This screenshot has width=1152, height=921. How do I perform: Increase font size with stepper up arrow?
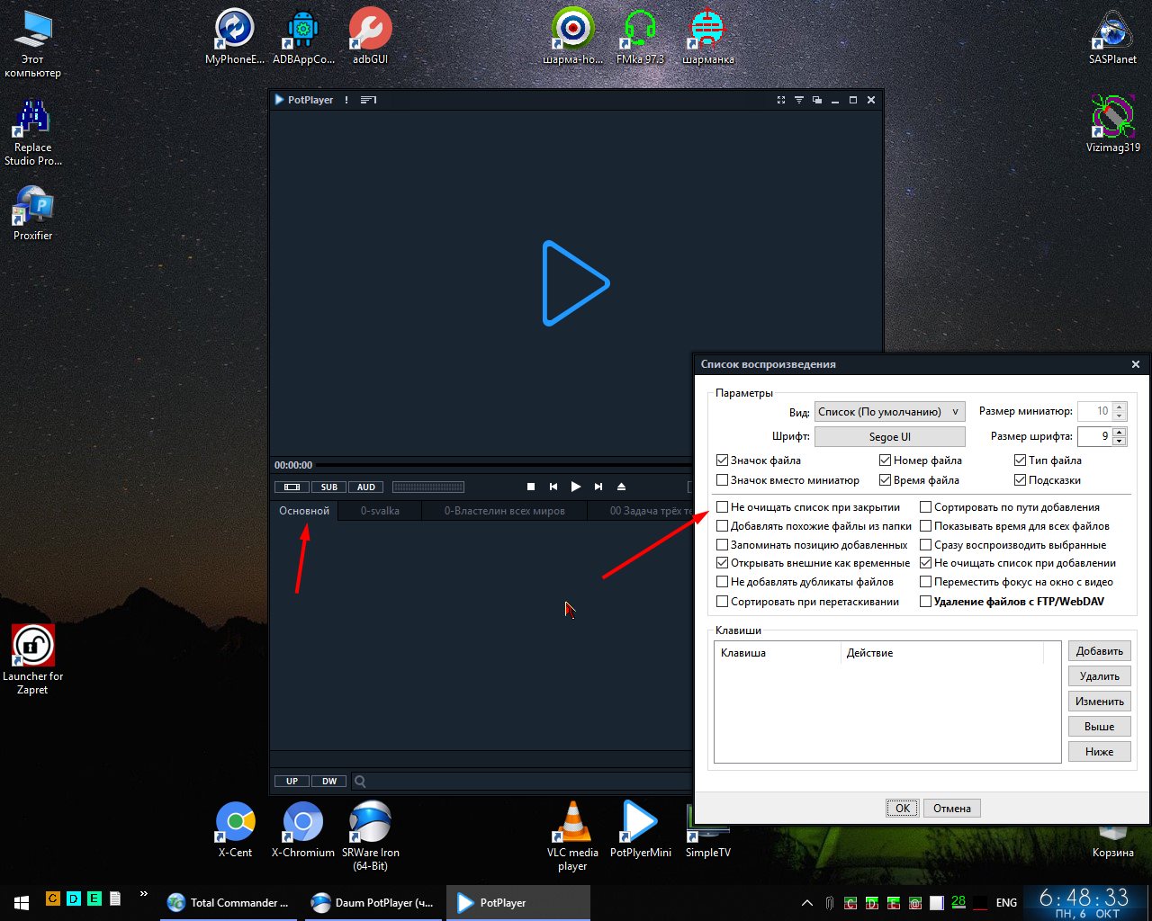coord(1120,432)
